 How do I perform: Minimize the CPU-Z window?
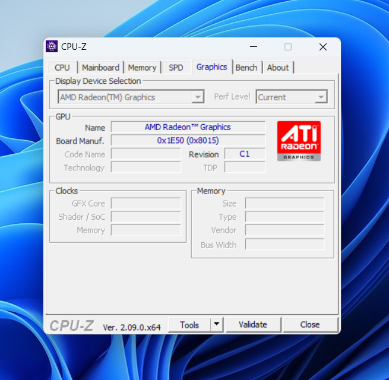click(x=254, y=47)
